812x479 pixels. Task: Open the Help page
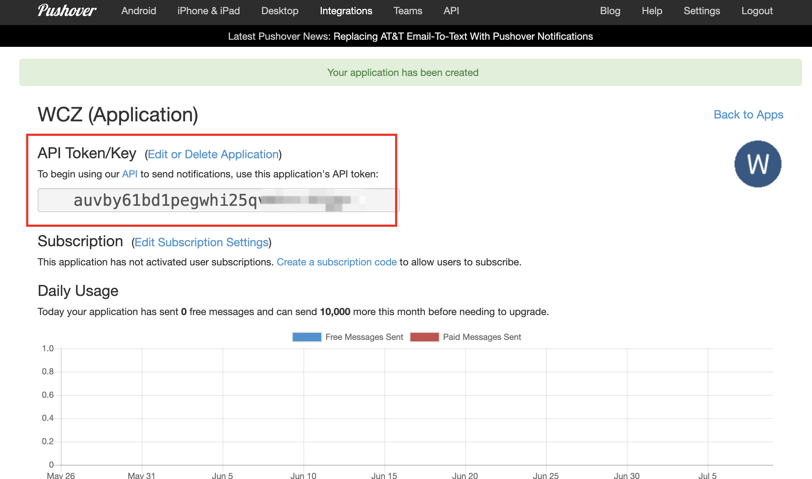click(652, 11)
